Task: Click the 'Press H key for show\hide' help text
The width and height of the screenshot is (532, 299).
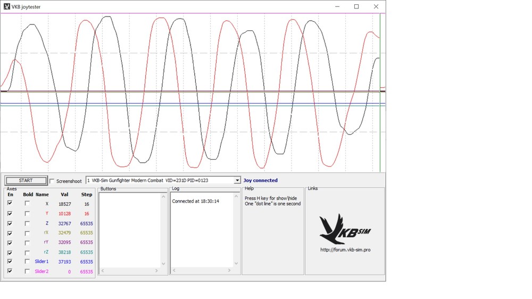Action: click(271, 198)
